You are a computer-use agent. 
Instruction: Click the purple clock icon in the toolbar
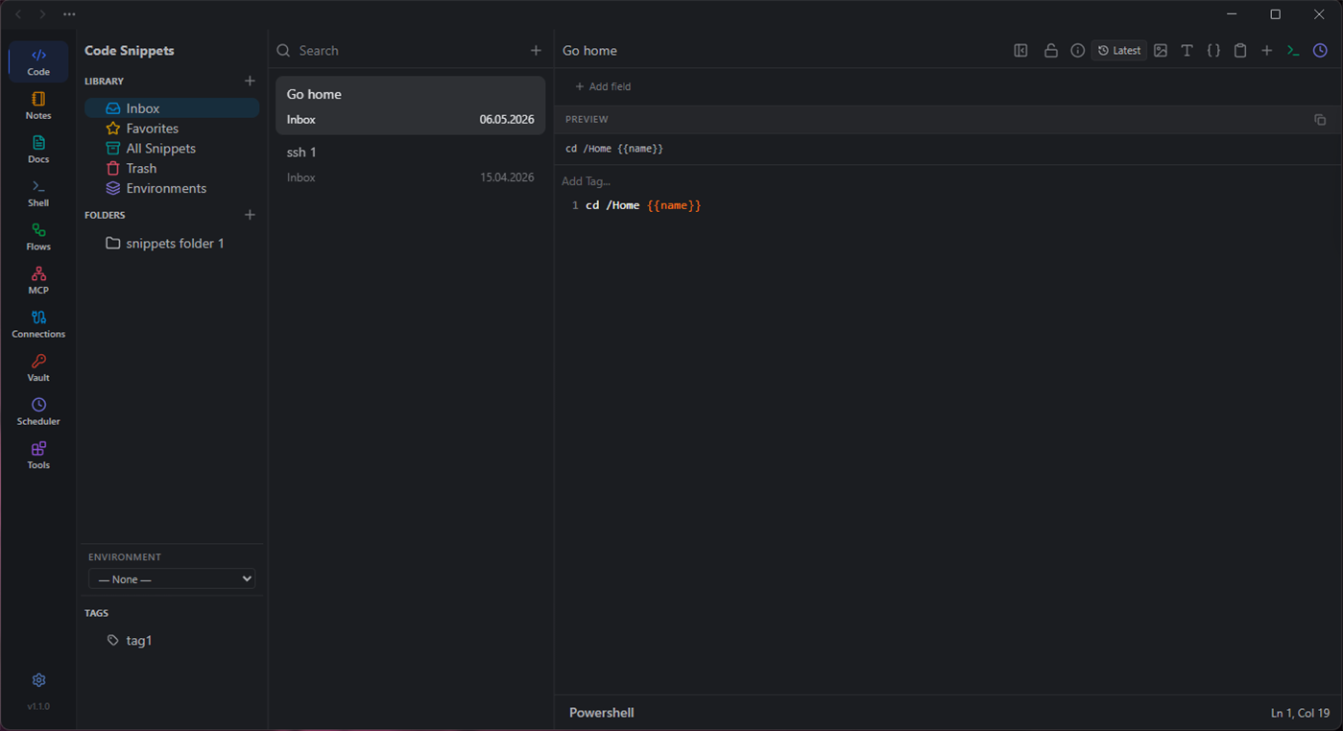[1320, 51]
